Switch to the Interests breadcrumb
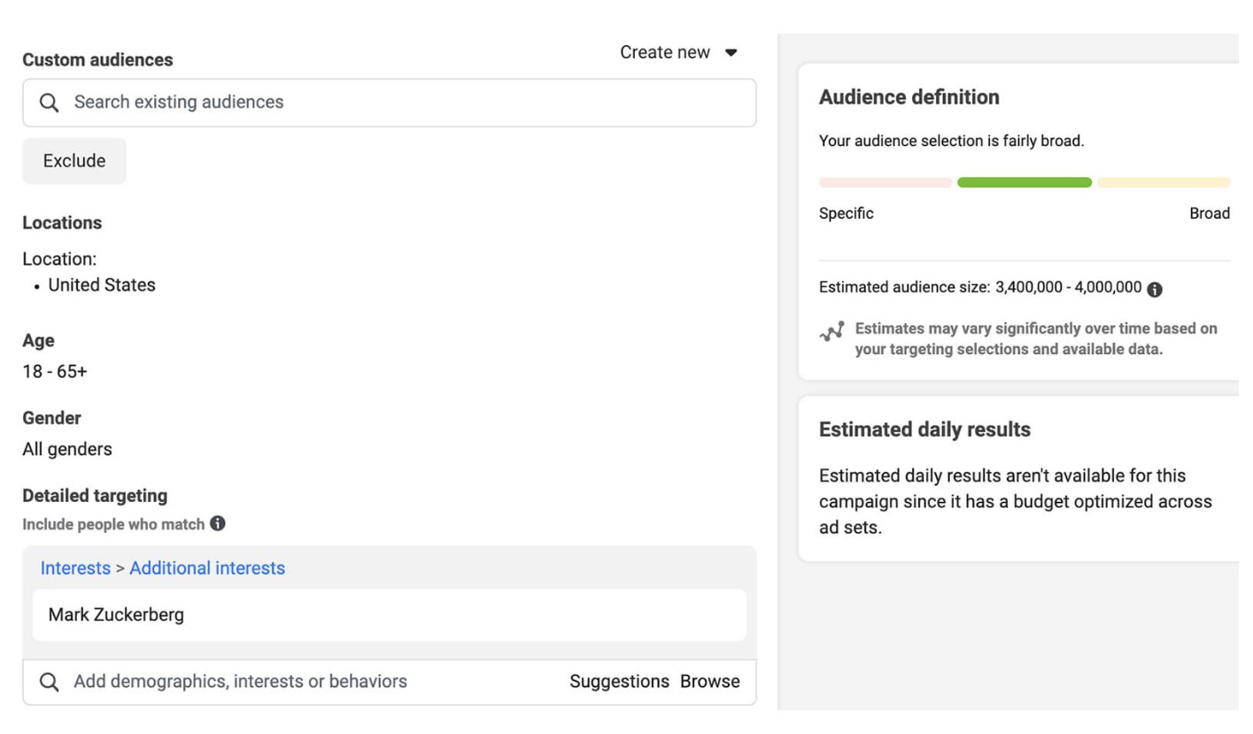This screenshot has width=1253, height=734. (x=75, y=568)
